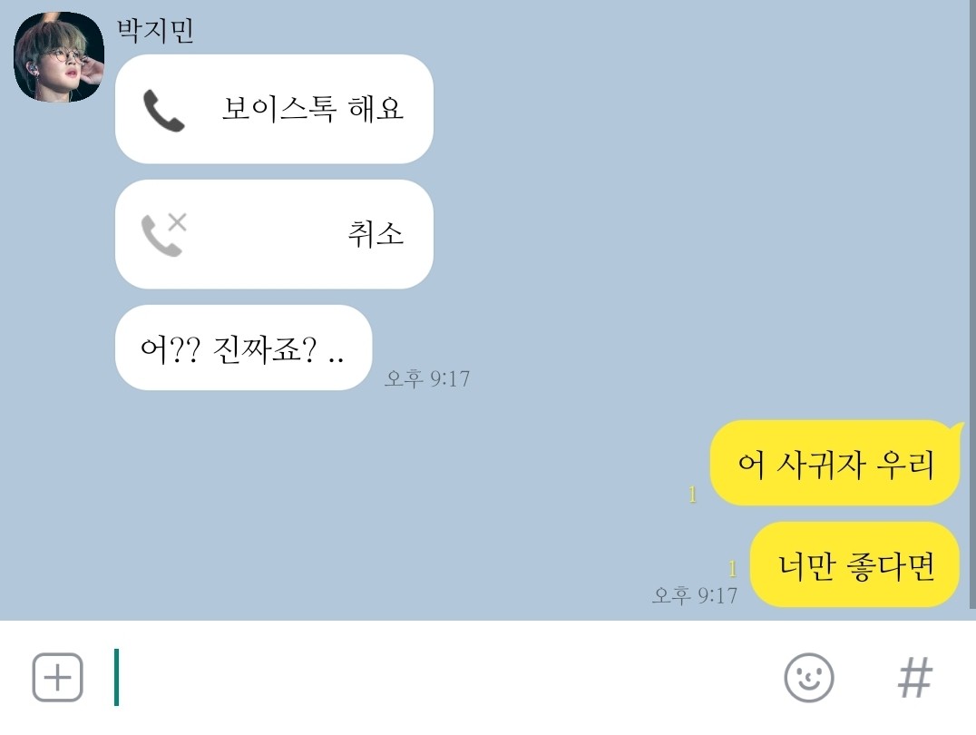
Task: Click the tail of the yellow bubble 어 사귀자 우리
Action: click(x=957, y=428)
